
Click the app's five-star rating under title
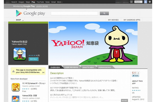(x=33, y=55)
